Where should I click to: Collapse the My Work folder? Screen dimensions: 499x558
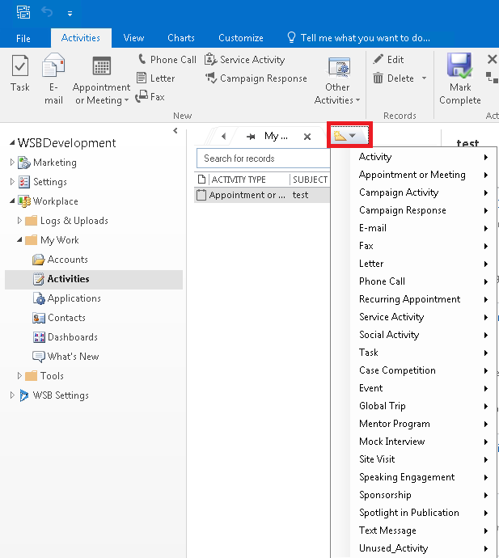click(x=19, y=240)
